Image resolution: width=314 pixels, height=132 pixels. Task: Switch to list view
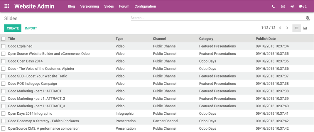(297, 28)
